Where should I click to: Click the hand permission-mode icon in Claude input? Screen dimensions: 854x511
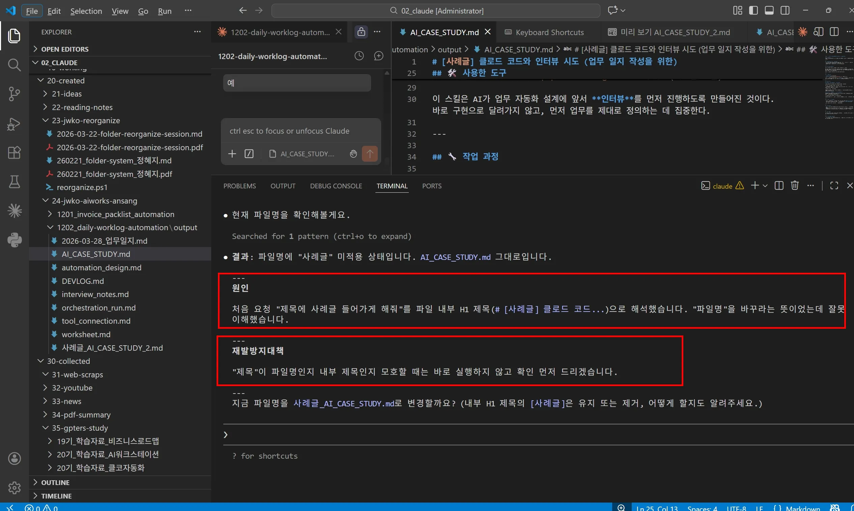coord(353,154)
